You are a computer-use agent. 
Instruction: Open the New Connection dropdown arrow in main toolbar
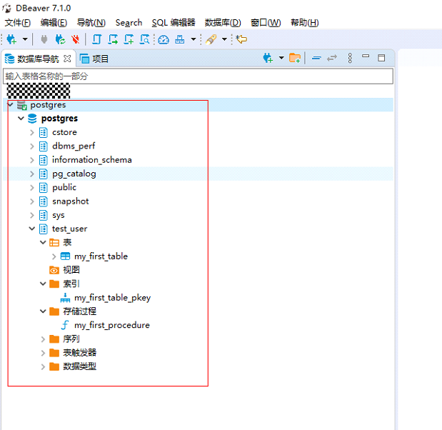[x=25, y=39]
